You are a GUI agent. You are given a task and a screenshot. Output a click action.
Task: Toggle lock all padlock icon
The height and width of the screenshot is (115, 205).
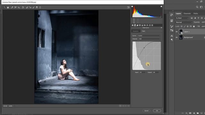(194, 26)
